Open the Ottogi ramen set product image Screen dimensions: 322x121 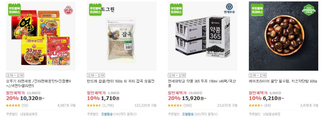click(41, 36)
